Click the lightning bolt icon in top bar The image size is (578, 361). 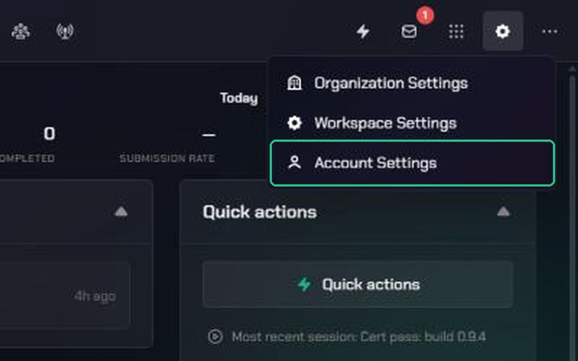(x=363, y=32)
